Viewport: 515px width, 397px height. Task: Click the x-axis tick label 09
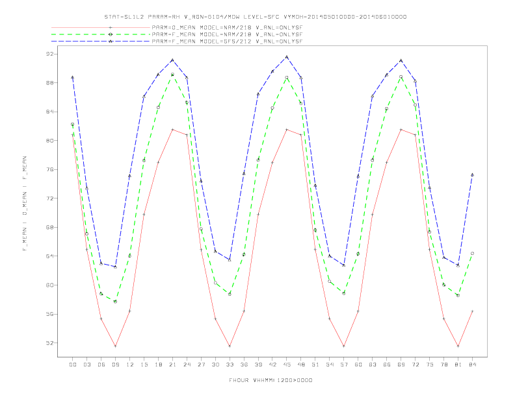pyautogui.click(x=116, y=365)
